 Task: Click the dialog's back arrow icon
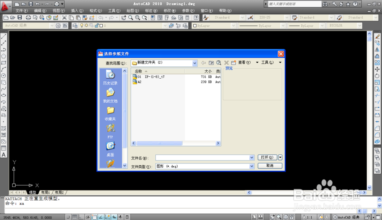click(x=204, y=63)
